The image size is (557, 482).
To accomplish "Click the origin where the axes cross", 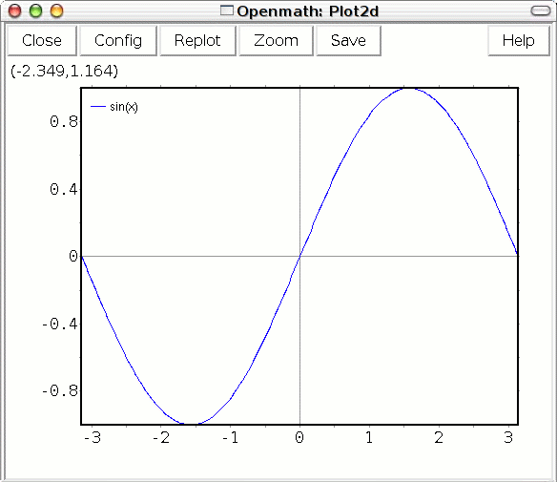I will [299, 256].
